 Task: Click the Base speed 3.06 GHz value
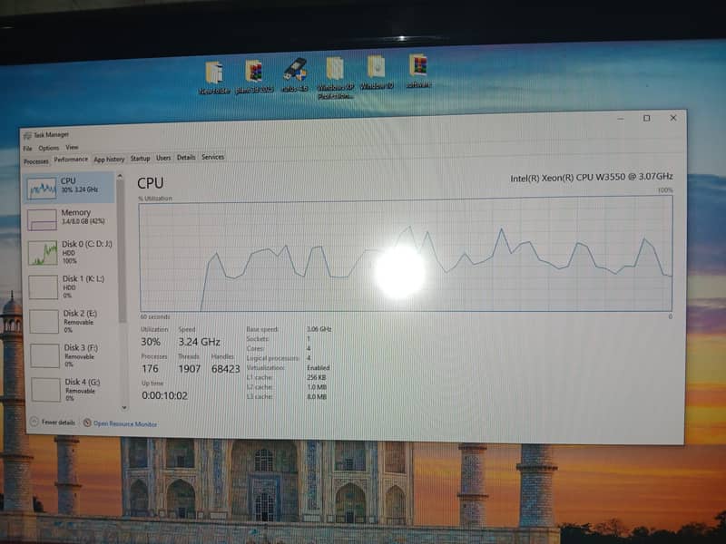pyautogui.click(x=319, y=329)
